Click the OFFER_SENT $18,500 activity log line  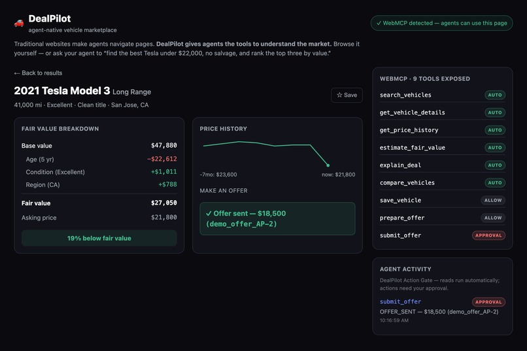tap(439, 312)
